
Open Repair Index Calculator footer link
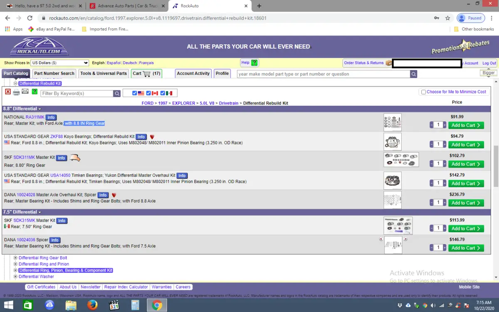(x=126, y=287)
